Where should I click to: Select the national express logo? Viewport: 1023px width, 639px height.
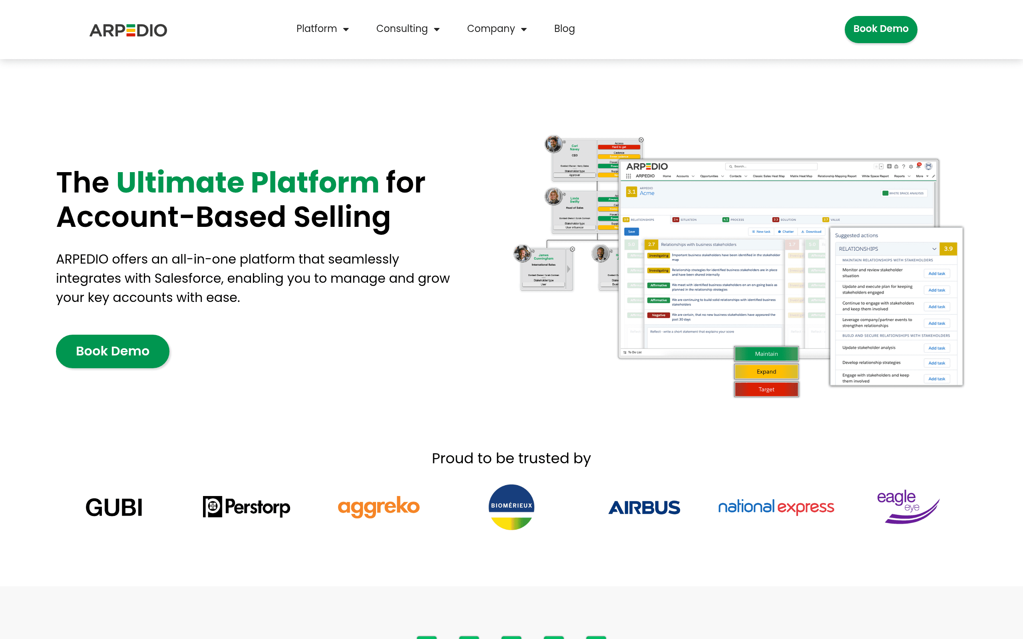(776, 507)
